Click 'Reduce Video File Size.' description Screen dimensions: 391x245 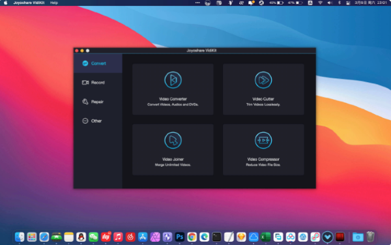(x=263, y=165)
